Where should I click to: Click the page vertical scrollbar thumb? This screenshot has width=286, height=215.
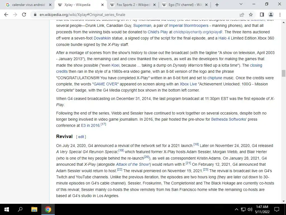point(283,73)
